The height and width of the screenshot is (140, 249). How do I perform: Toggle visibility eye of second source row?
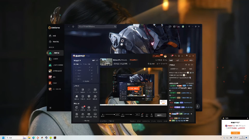92,70
